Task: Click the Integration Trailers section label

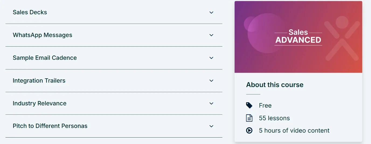Action: click(39, 80)
